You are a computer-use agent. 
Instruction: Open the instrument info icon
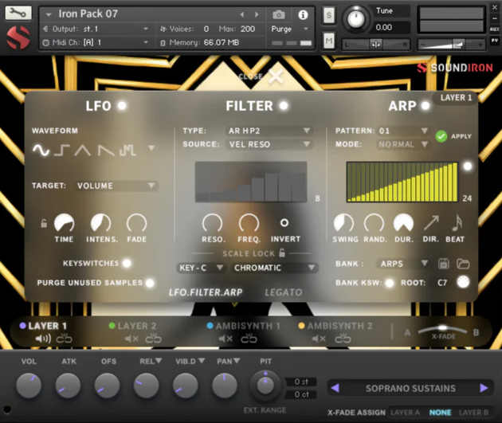click(303, 14)
